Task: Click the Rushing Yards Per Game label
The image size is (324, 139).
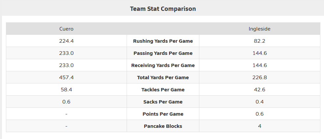Action: click(x=163, y=41)
